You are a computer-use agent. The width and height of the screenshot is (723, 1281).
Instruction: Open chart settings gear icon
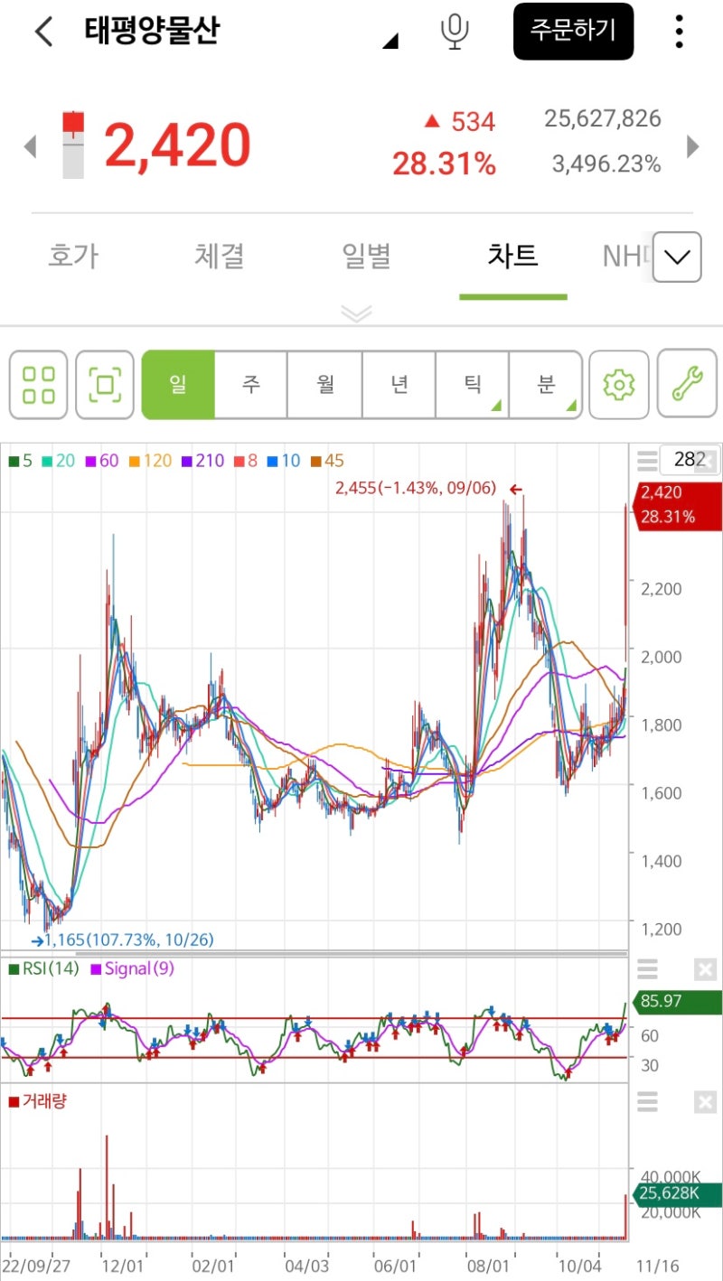tap(618, 385)
